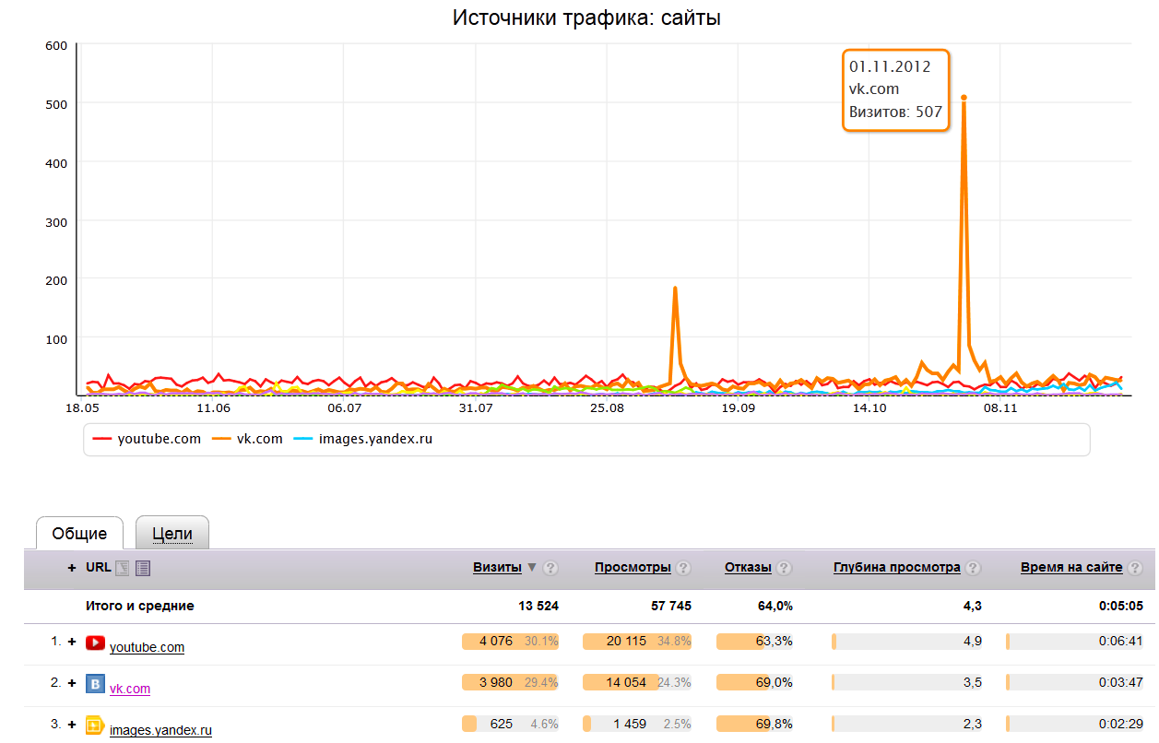The height and width of the screenshot is (743, 1159).
Task: Open the help icon next to Время на сайте
Action: pyautogui.click(x=1135, y=568)
